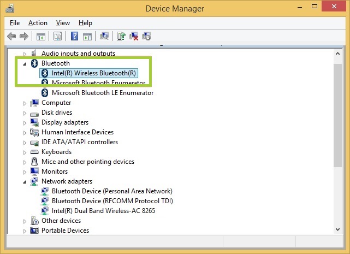Open the Action menu

[x=38, y=23]
